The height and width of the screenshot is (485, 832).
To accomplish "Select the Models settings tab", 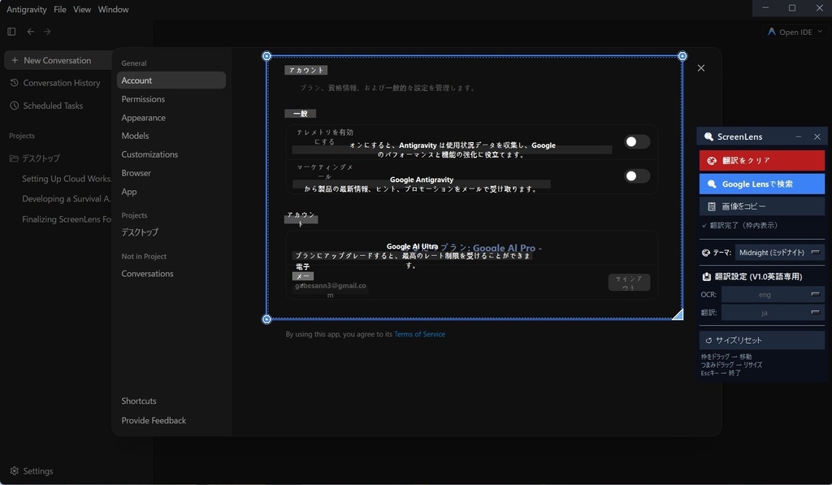I will [x=171, y=136].
